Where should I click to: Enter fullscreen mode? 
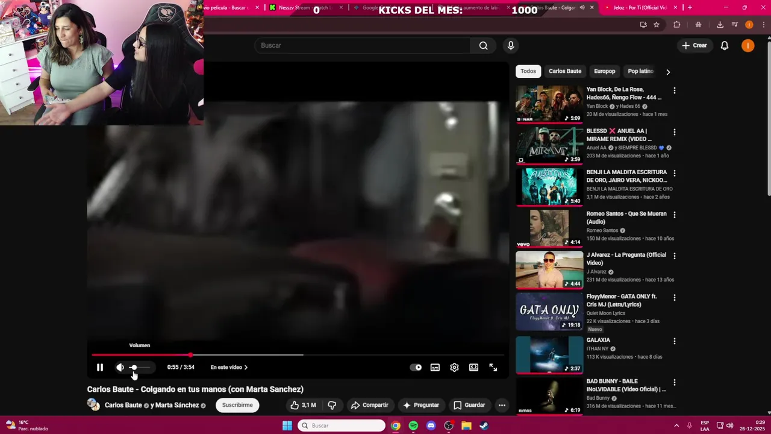[493, 367]
